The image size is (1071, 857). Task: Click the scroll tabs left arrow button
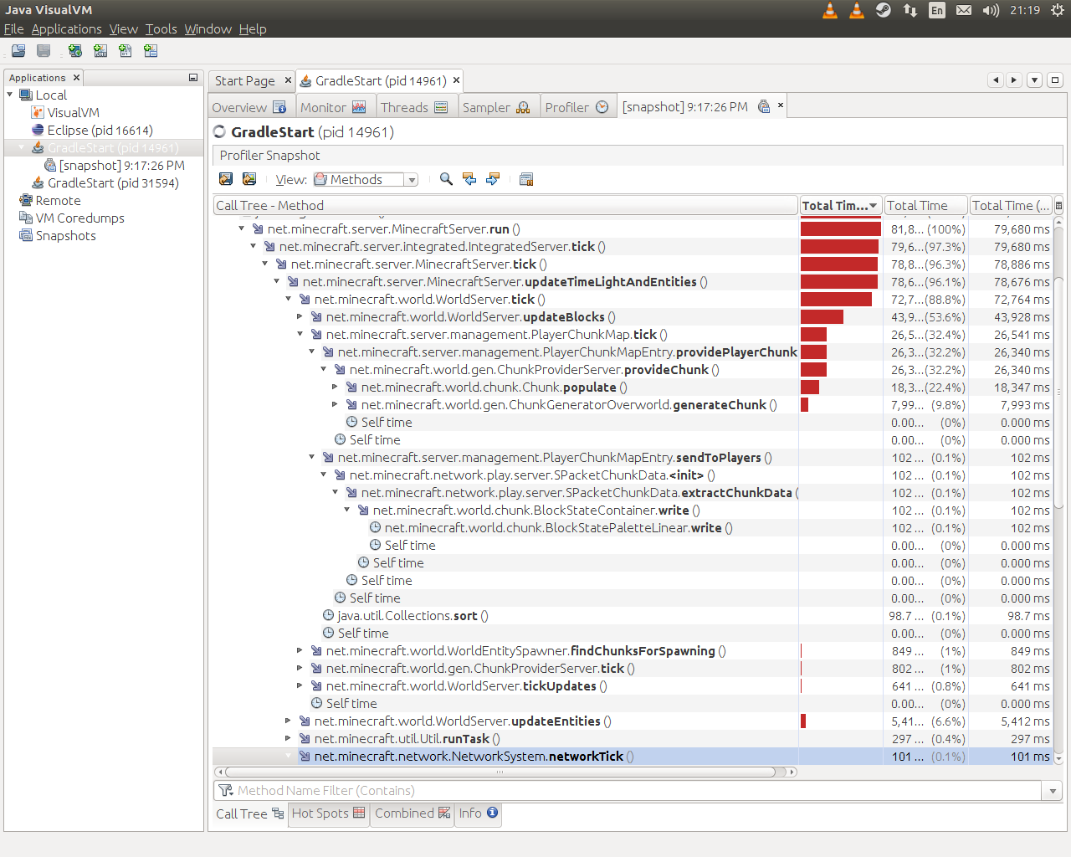point(995,80)
